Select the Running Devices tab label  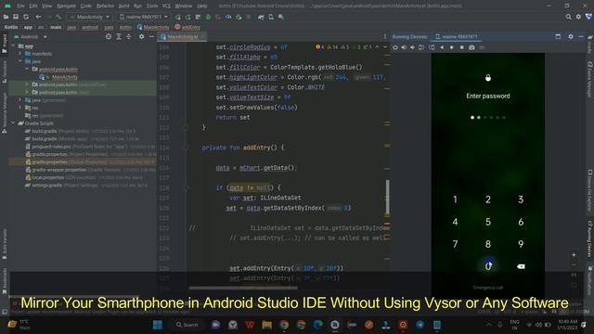pyautogui.click(x=409, y=37)
